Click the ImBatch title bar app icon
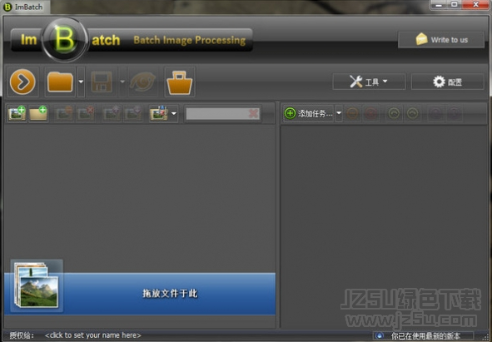The image size is (492, 342). [7, 7]
